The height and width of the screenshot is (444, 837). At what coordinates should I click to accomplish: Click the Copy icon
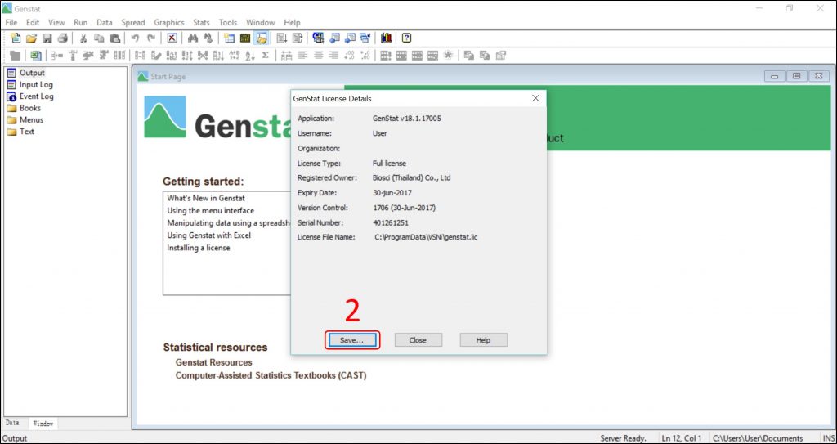click(99, 38)
